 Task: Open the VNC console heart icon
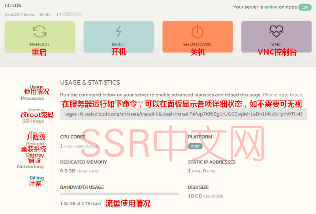[x=276, y=31]
